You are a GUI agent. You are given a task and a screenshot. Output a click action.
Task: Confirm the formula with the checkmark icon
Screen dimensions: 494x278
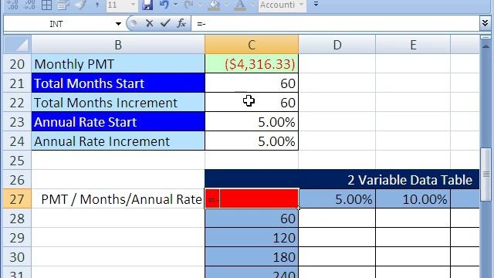pyautogui.click(x=165, y=23)
